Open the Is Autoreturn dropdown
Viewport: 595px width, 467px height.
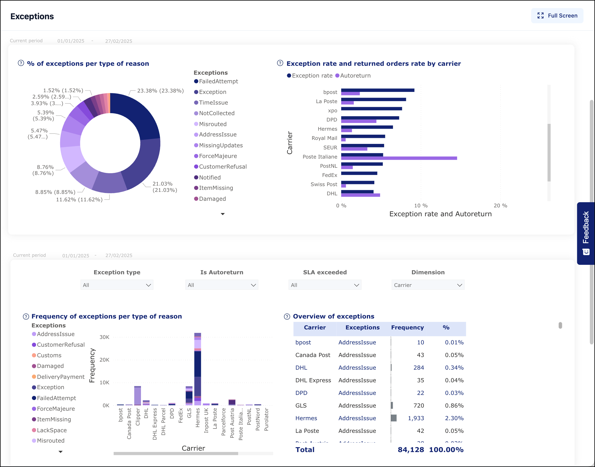[222, 285]
